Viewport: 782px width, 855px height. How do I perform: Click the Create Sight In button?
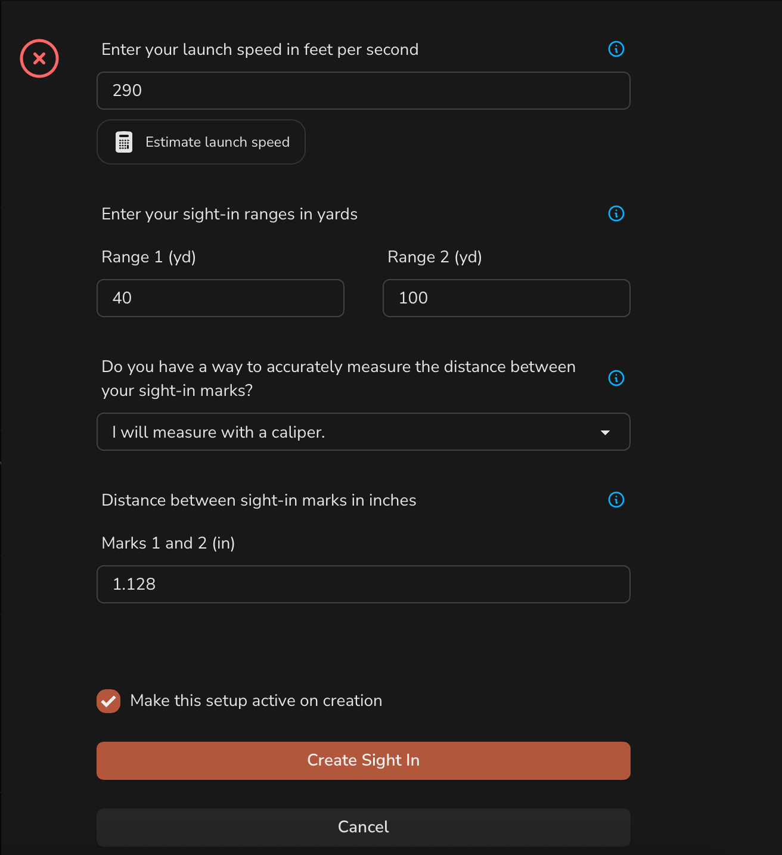point(364,761)
